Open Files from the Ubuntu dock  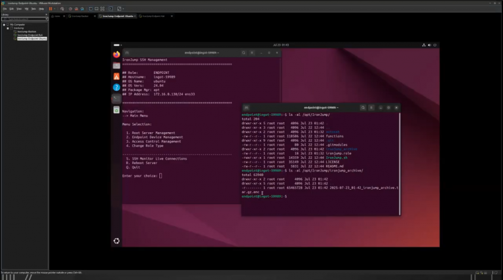117,65
